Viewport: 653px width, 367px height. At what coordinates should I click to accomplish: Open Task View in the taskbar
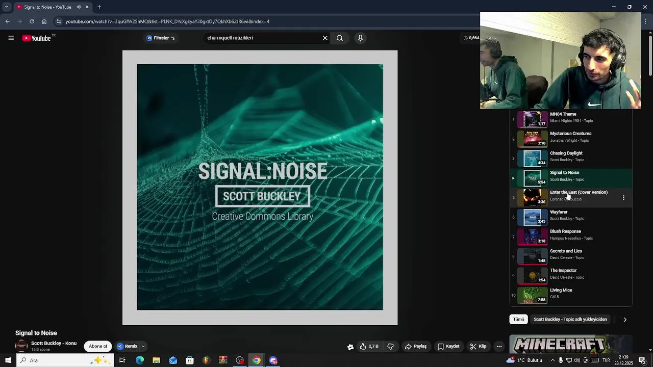point(122,360)
